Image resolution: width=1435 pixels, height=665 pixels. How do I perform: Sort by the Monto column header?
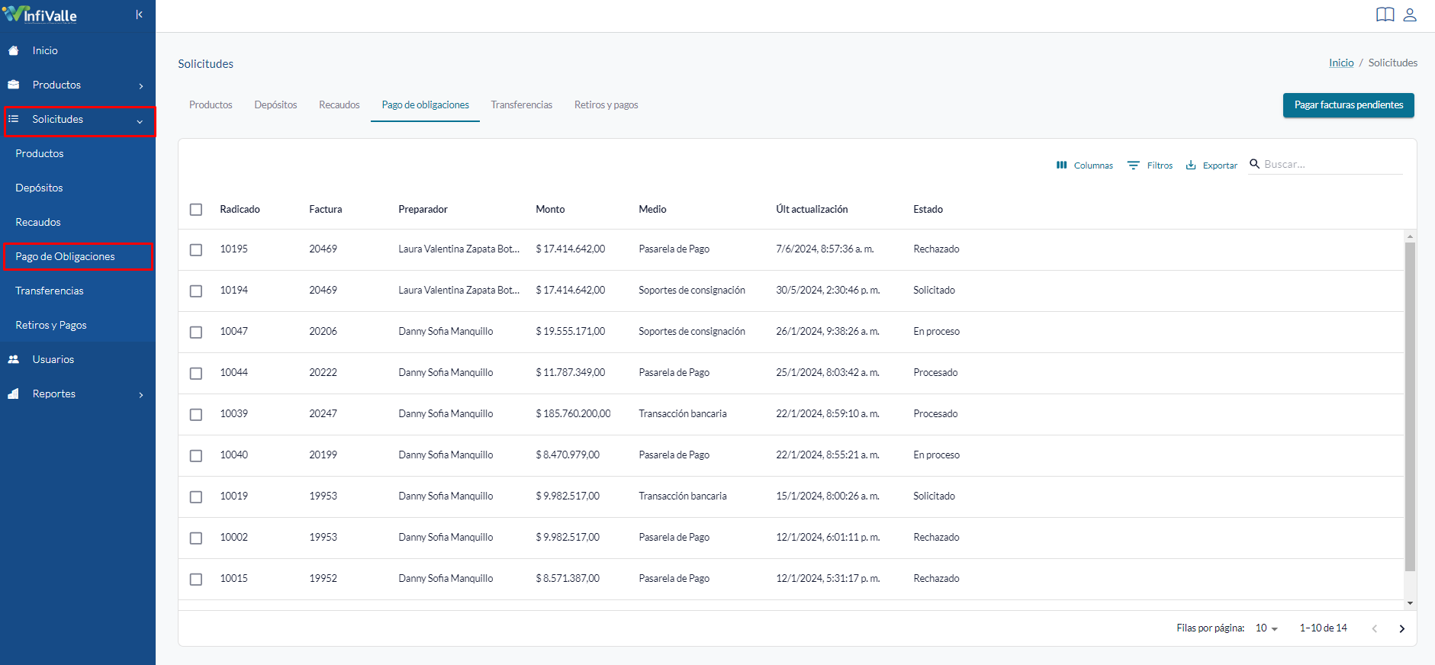pyautogui.click(x=550, y=209)
